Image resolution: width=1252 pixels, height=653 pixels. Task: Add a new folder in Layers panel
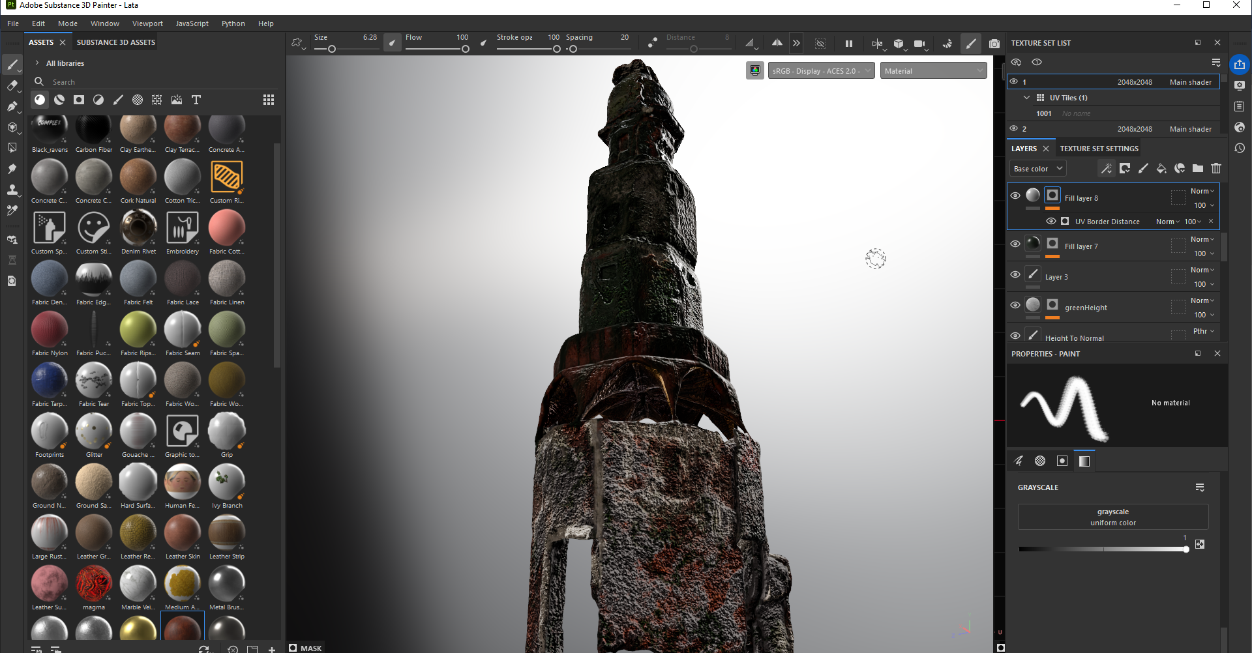click(1198, 169)
